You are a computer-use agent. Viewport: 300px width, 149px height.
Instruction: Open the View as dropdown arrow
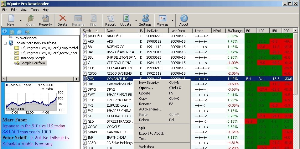click(172, 20)
